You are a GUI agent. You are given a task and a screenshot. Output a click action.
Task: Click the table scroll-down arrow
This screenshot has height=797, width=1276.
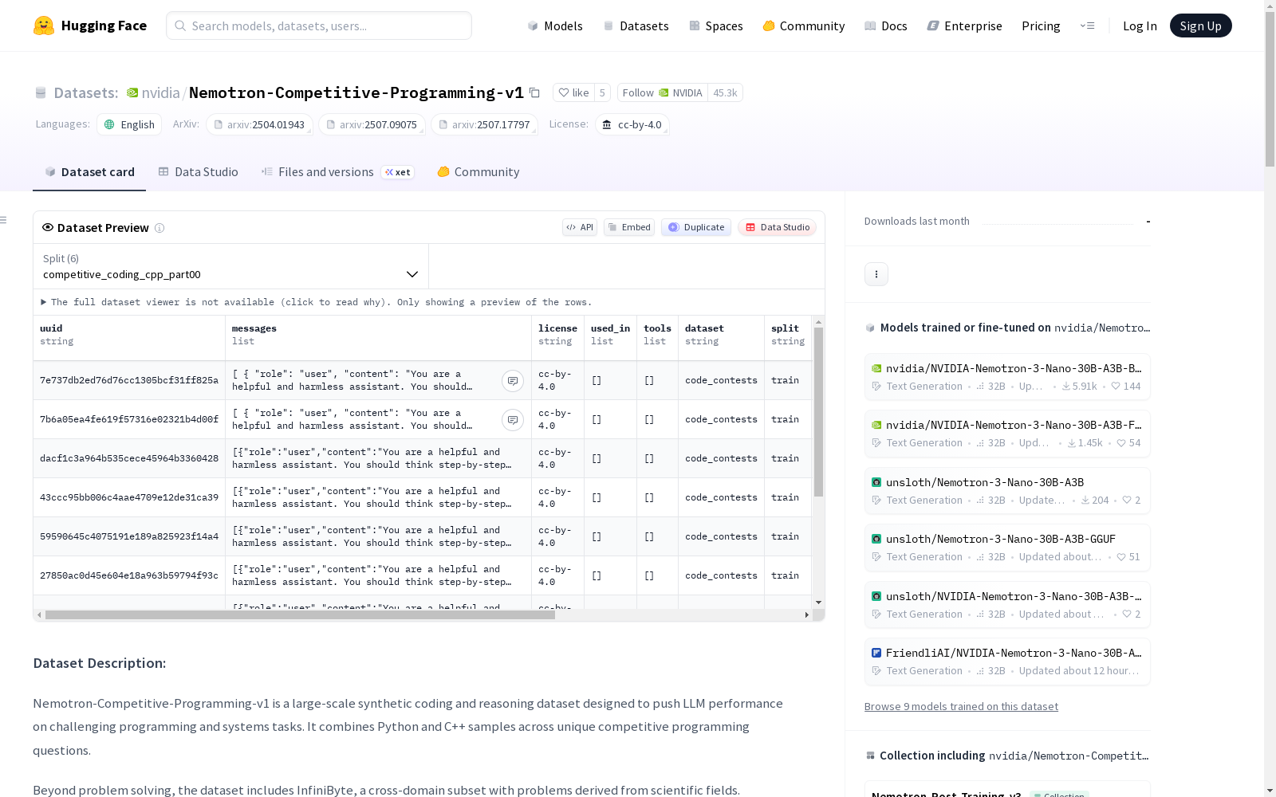(818, 603)
